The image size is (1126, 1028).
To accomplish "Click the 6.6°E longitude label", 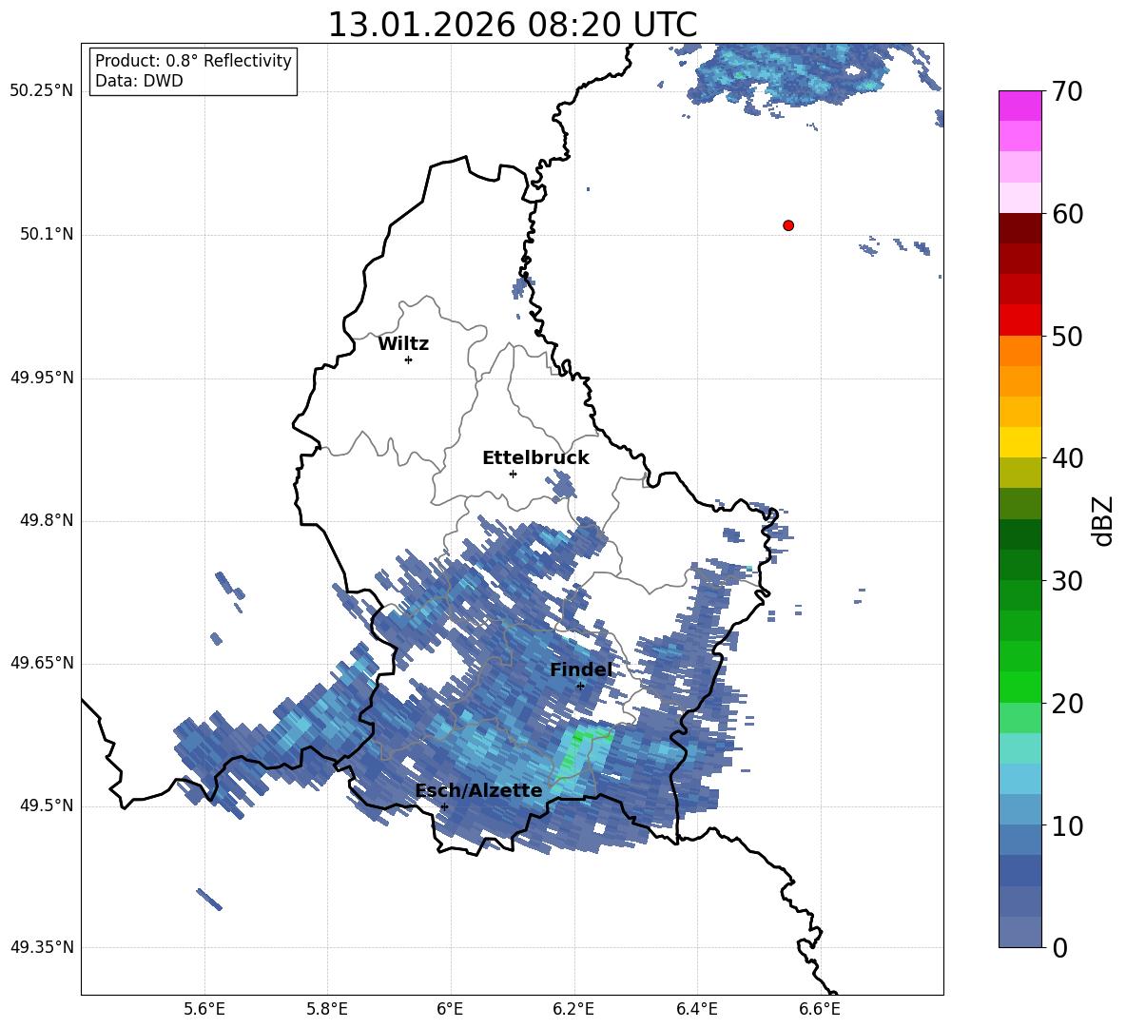I will [820, 1009].
